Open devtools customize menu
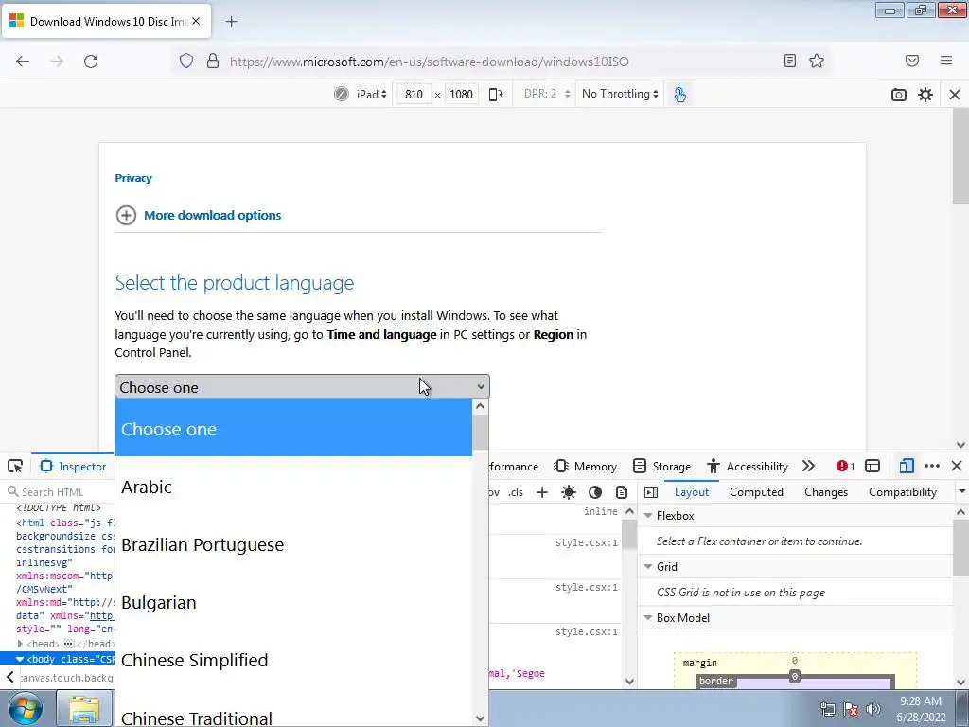This screenshot has height=727, width=969. click(932, 466)
